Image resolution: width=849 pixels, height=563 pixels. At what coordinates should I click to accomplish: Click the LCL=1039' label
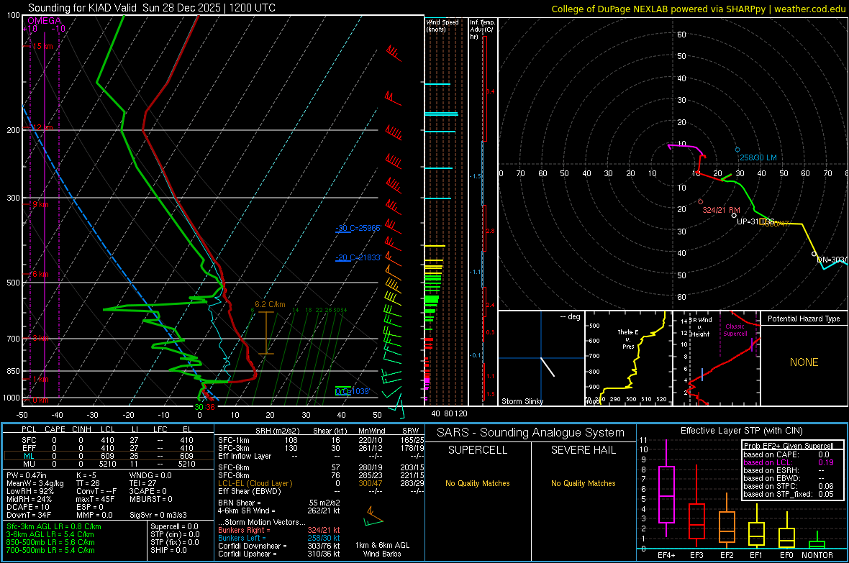[352, 391]
